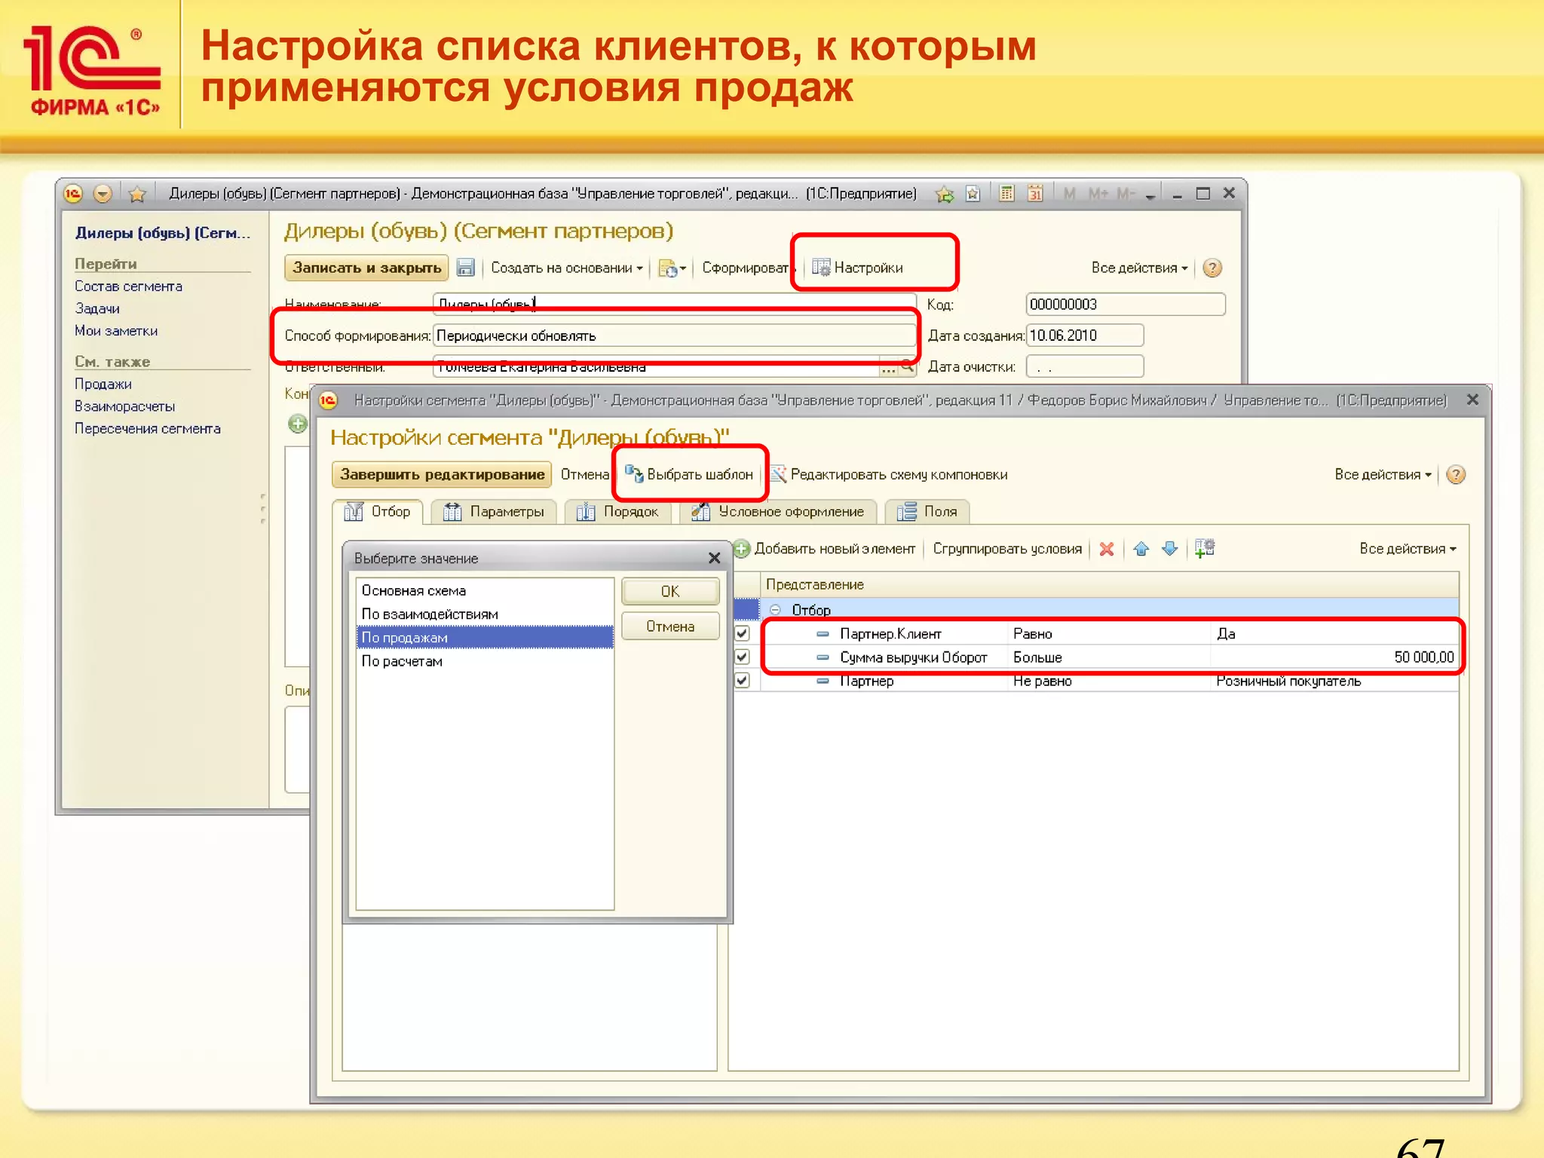Image resolution: width=1544 pixels, height=1158 pixels.
Task: Click the calendar icon in the title bar
Action: click(1036, 194)
